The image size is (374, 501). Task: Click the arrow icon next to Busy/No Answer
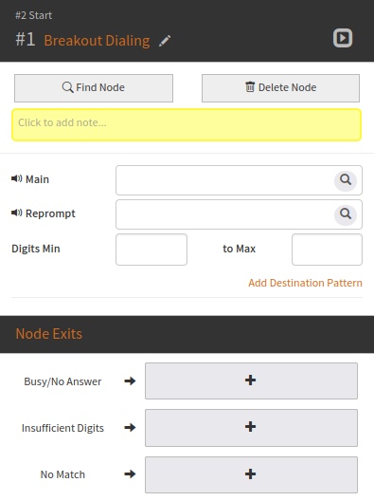130,380
